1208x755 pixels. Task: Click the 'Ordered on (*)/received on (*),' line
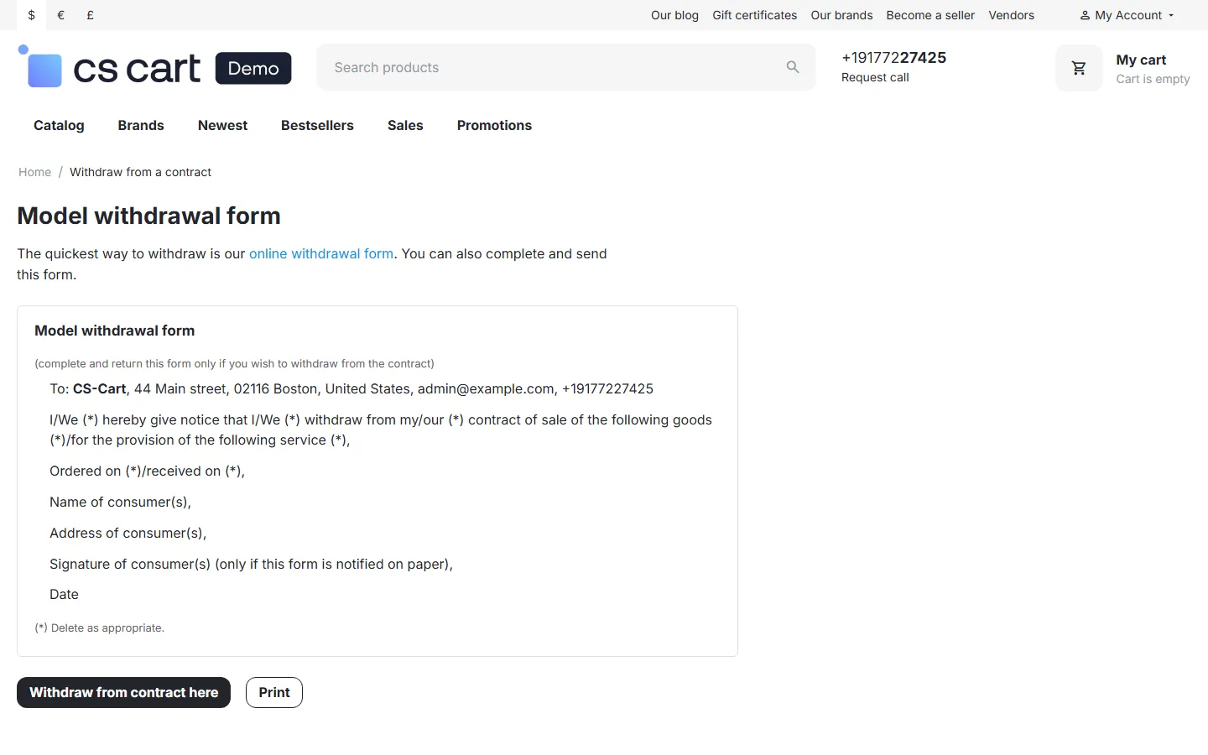pos(147,471)
